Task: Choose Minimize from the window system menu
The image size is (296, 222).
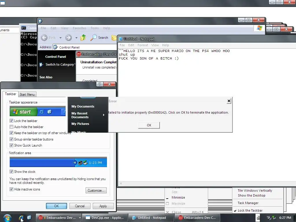Action: [x=178, y=197]
